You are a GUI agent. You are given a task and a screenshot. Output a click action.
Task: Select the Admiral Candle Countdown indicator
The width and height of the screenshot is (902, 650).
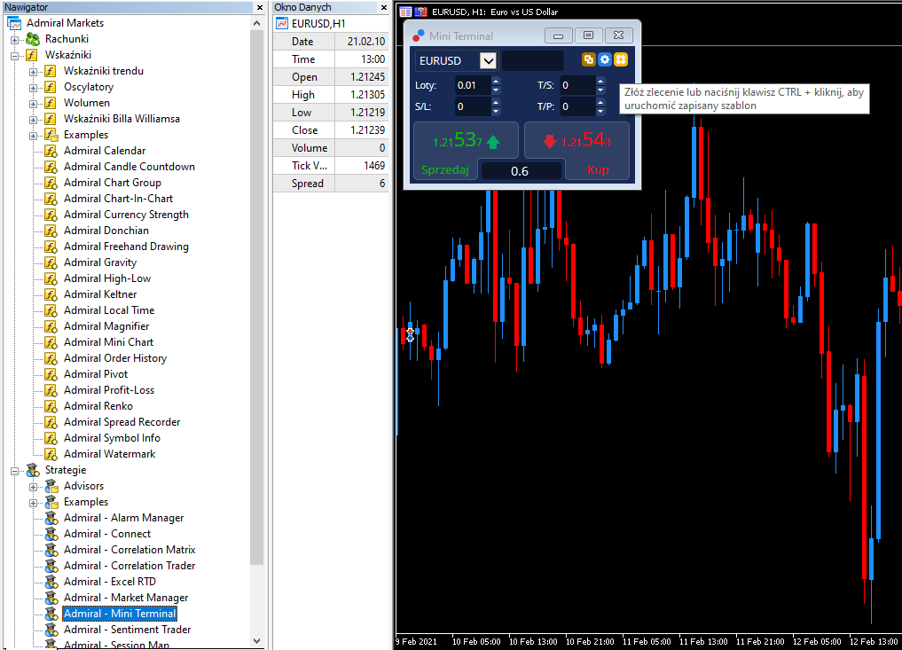pyautogui.click(x=129, y=167)
